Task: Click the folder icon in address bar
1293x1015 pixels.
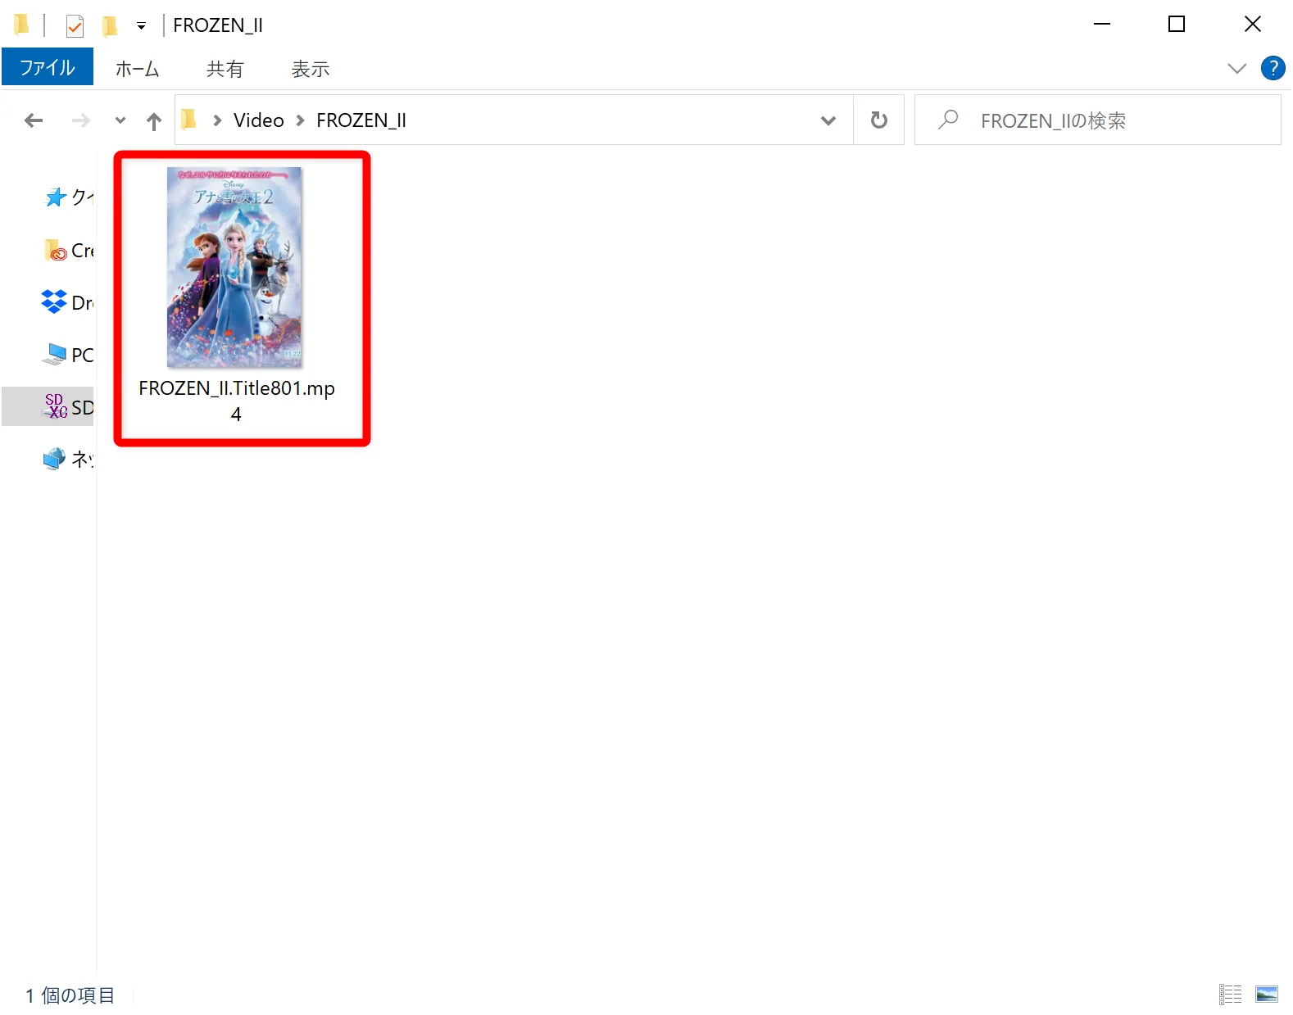Action: click(189, 120)
